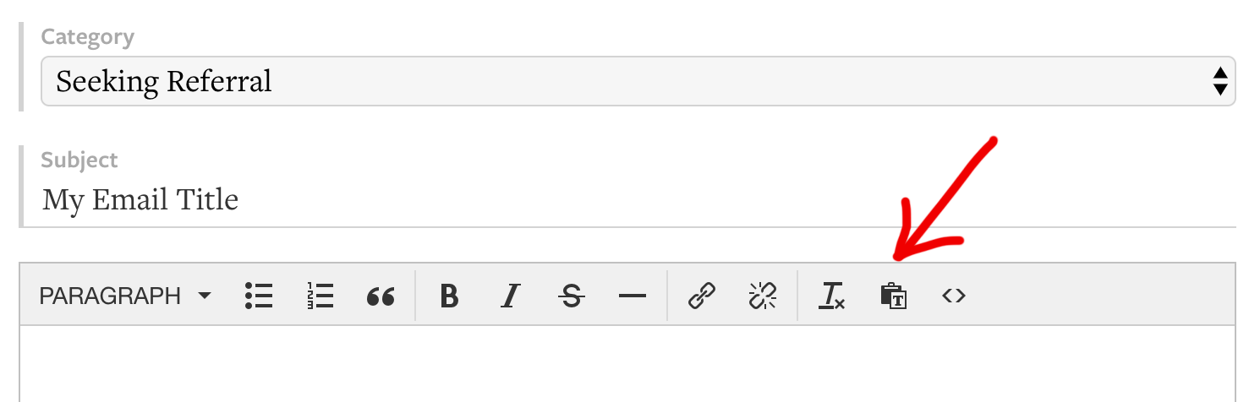The image size is (1260, 402).
Task: Open the source code view
Action: tap(954, 296)
